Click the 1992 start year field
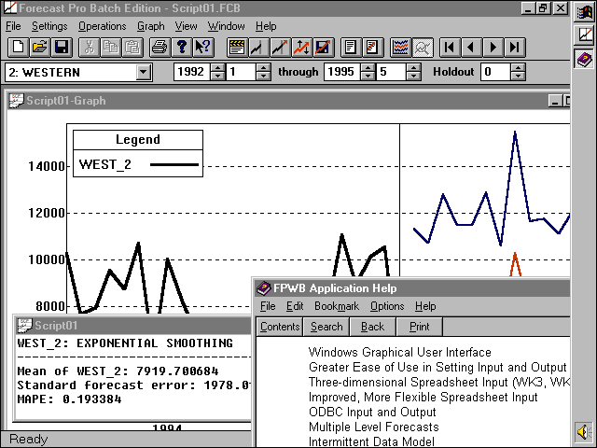Image resolution: width=597 pixels, height=448 pixels. click(x=192, y=72)
